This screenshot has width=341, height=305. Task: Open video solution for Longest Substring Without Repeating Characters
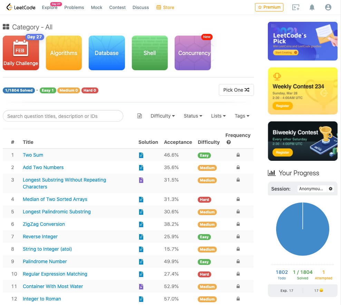(141, 180)
